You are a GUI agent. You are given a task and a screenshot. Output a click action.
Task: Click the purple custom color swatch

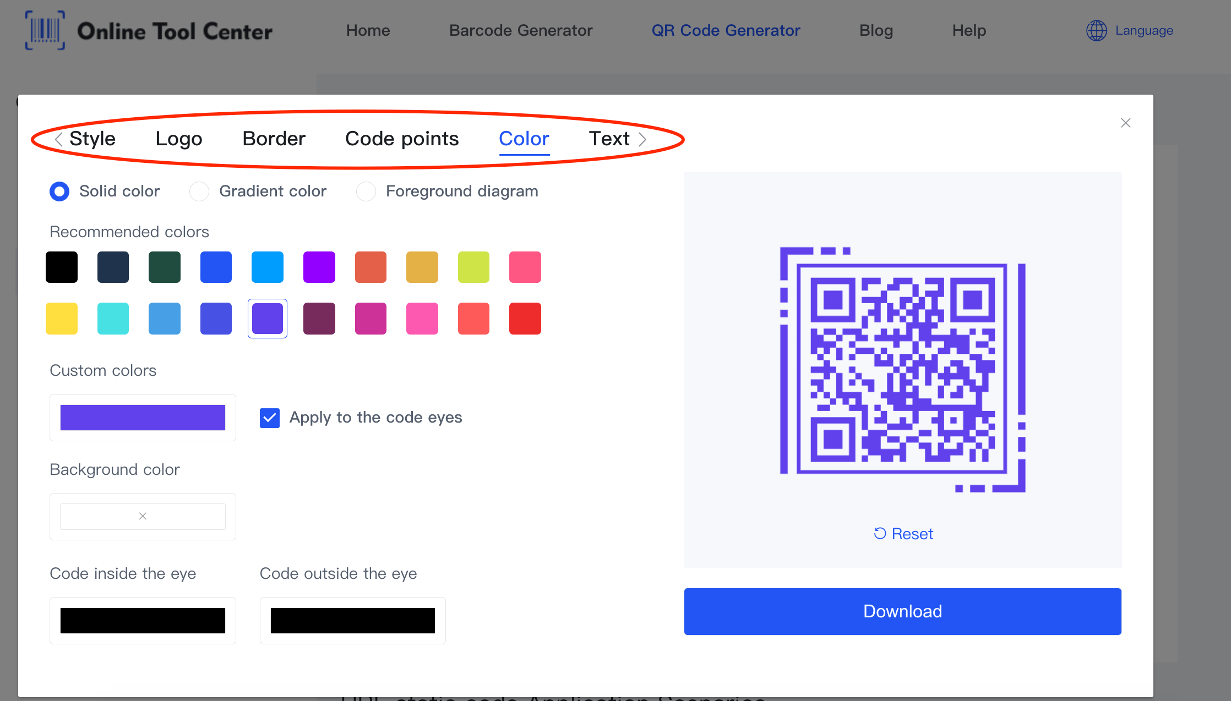point(142,417)
